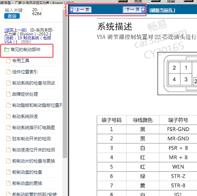
Task: Click the 系统描述 heading
Action: pos(115,27)
